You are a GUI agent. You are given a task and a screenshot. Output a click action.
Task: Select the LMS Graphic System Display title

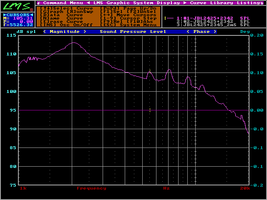(x=136, y=3)
